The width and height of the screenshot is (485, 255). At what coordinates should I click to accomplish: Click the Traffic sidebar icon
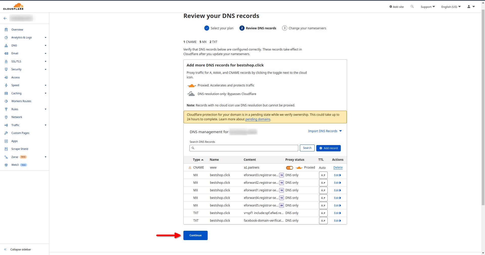pyautogui.click(x=6, y=125)
